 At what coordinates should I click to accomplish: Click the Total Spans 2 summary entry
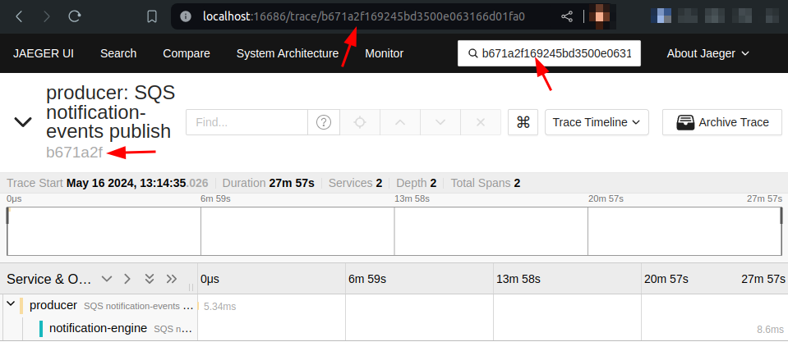(x=486, y=183)
